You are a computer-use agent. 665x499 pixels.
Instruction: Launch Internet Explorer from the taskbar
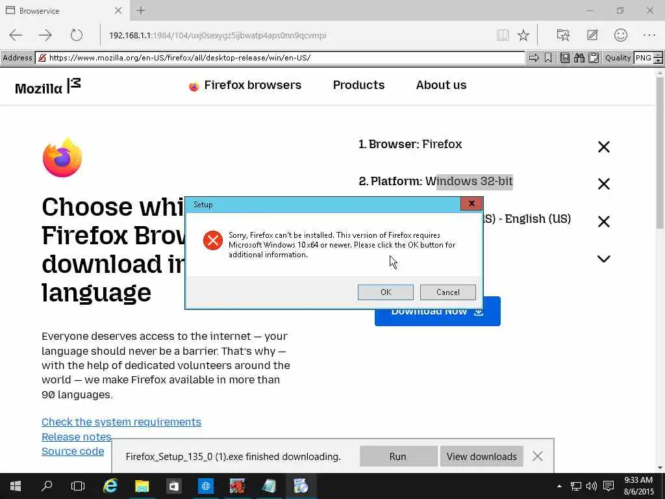point(110,486)
